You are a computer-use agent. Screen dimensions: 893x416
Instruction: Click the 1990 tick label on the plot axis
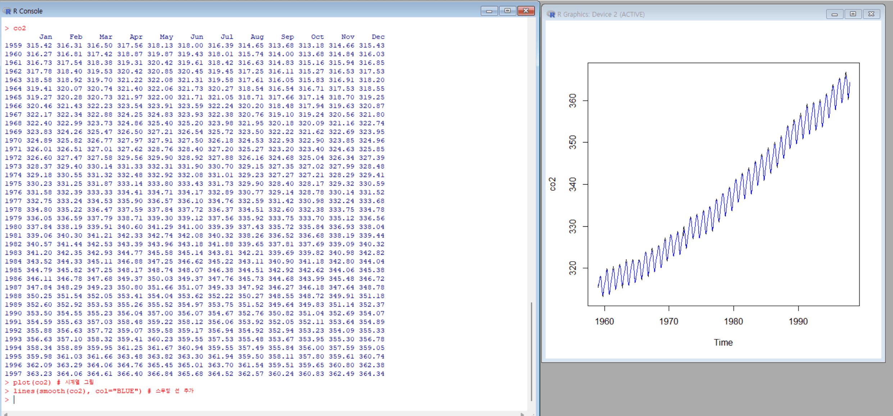point(798,321)
